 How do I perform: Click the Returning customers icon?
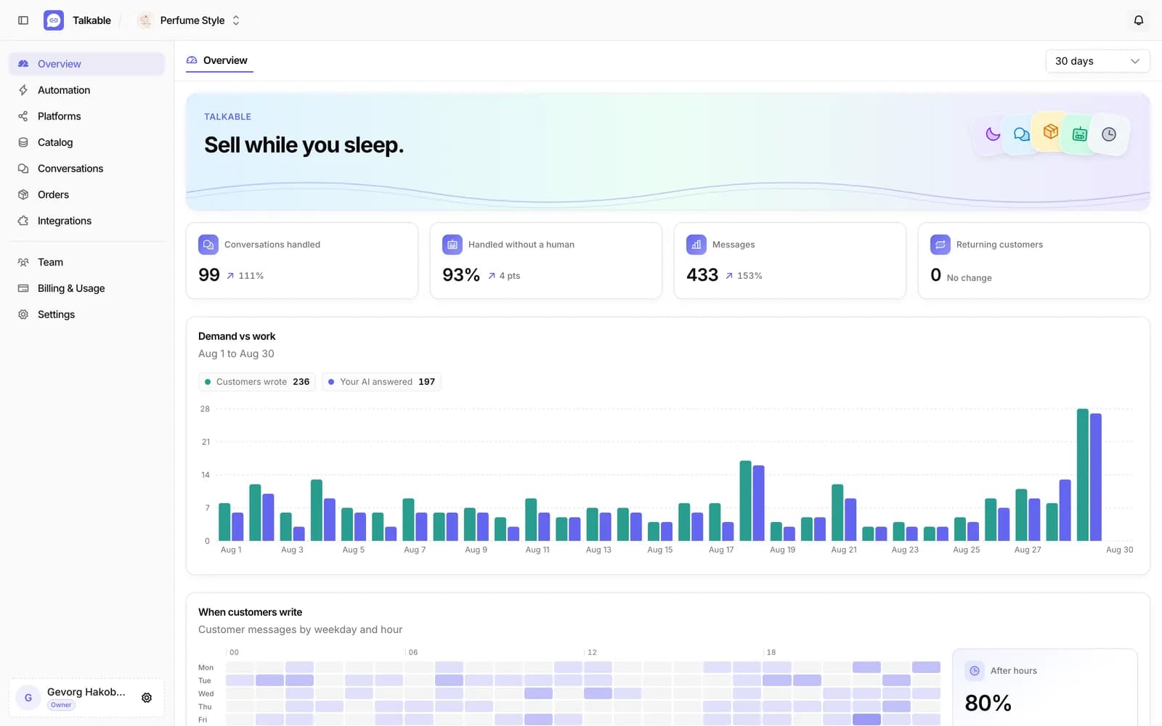[x=940, y=245]
